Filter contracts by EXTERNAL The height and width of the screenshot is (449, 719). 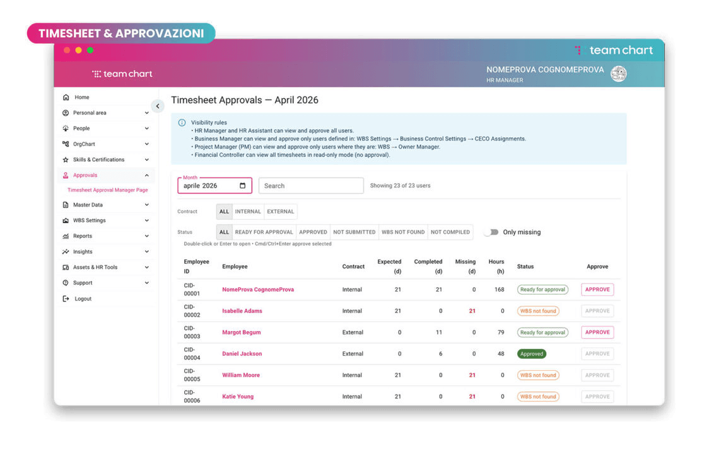[280, 212]
